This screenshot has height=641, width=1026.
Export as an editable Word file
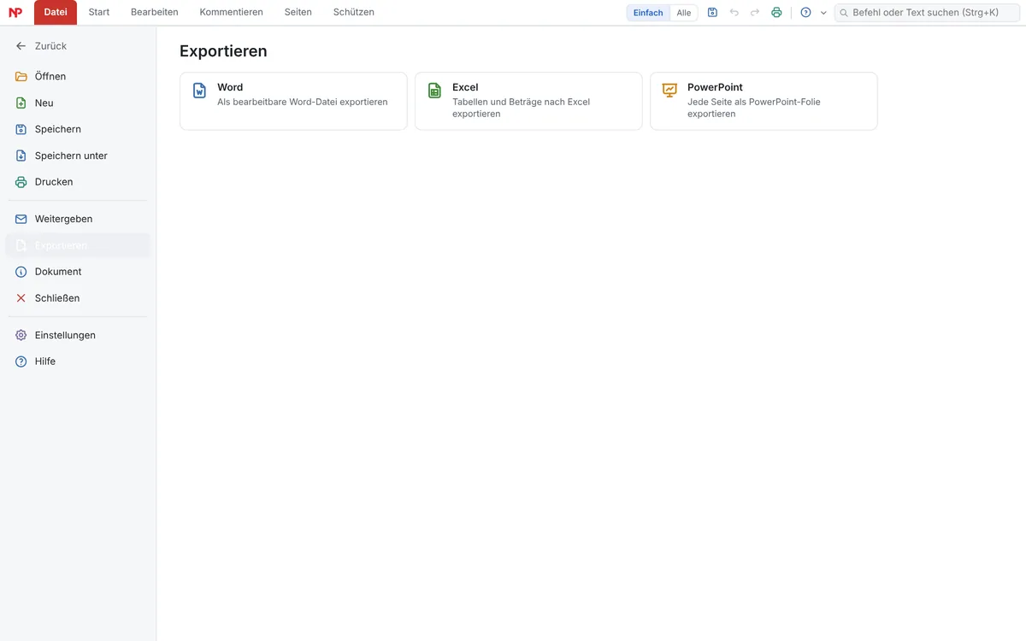(293, 101)
